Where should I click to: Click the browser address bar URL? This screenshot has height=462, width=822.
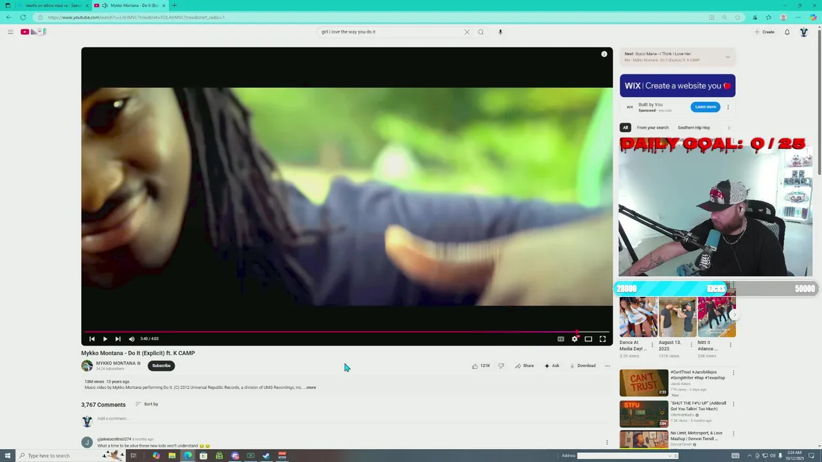136,17
